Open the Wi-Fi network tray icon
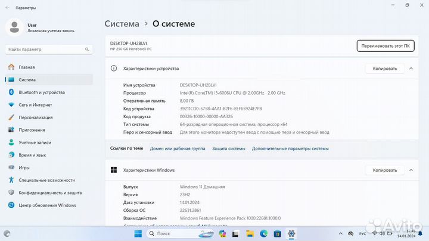The width and height of the screenshot is (429, 241). coord(375,234)
